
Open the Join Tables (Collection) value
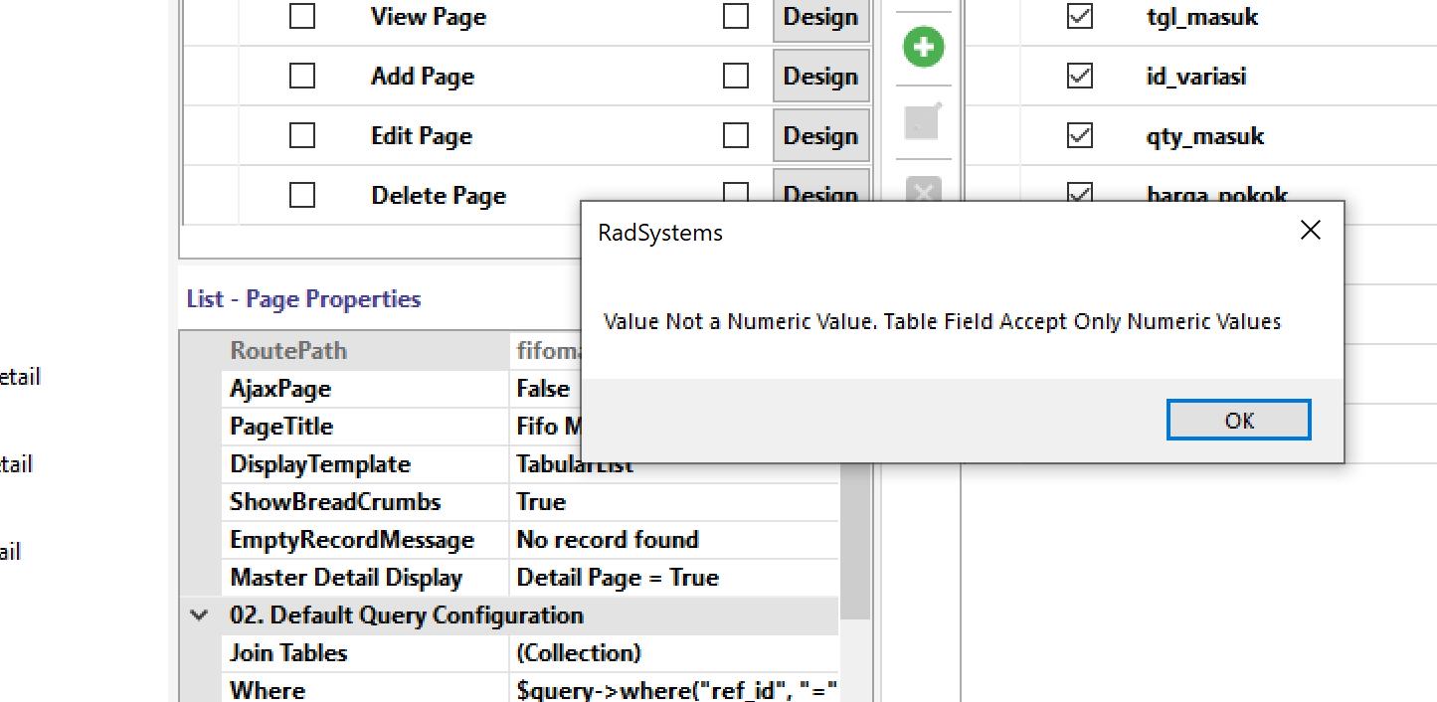click(672, 653)
